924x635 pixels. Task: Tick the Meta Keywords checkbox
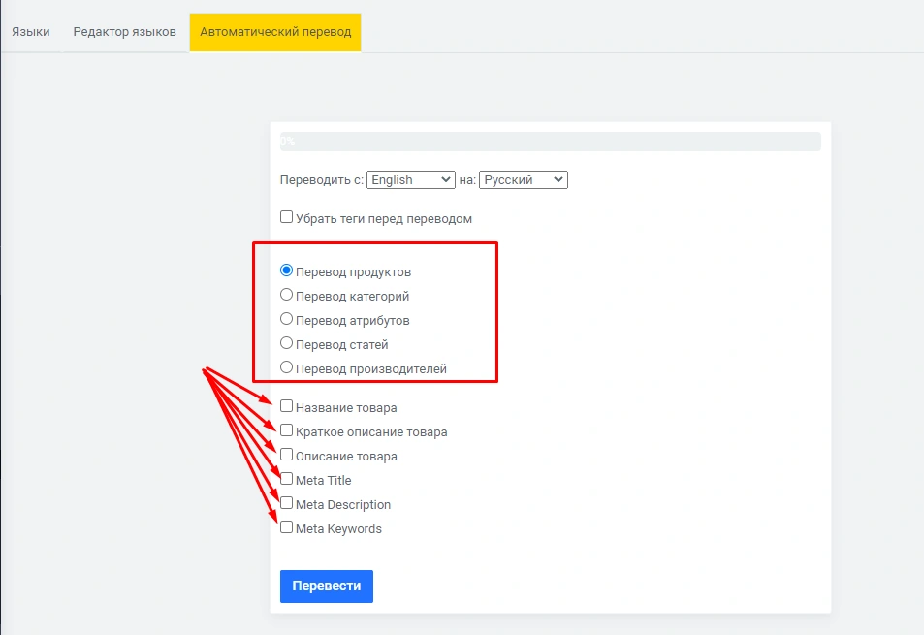click(286, 527)
